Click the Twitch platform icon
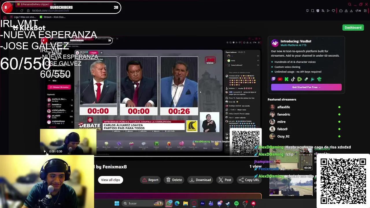The height and width of the screenshot is (208, 370). 273,79
